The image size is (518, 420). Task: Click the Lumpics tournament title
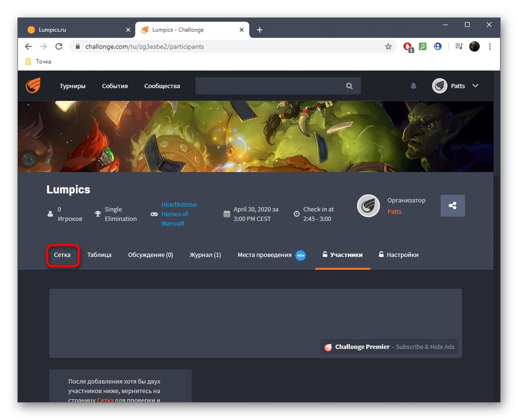pos(68,190)
